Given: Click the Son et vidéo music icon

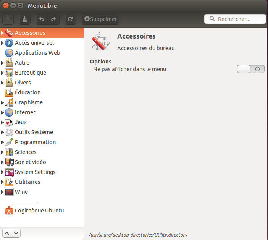Looking at the screenshot, I should pyautogui.click(x=9, y=162).
